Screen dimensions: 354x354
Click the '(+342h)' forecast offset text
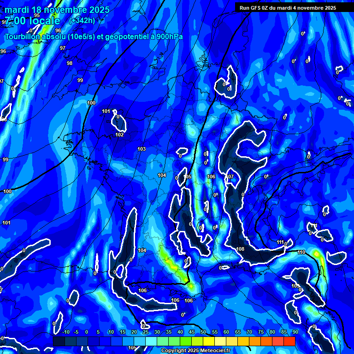click(82, 21)
